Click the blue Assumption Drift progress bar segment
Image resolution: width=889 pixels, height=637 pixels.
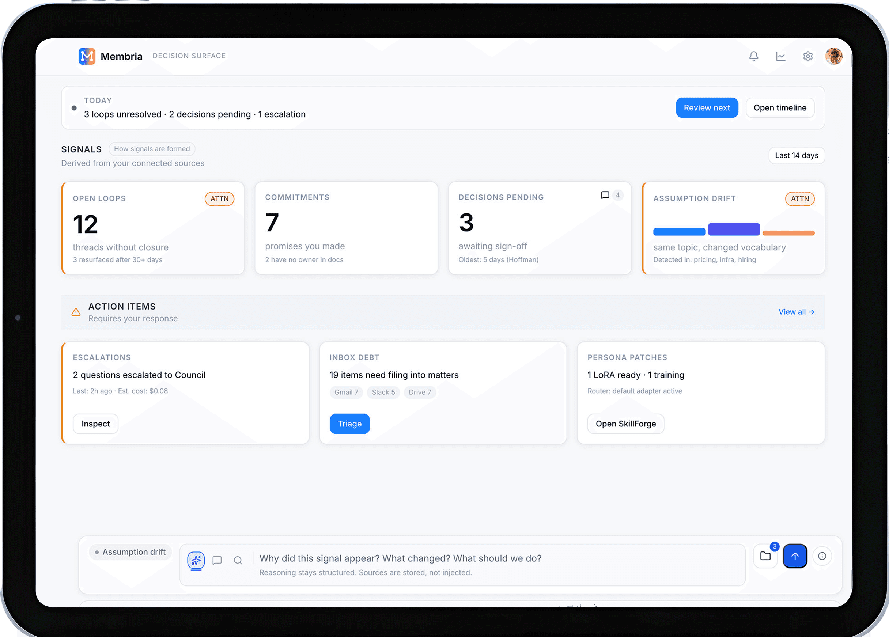pos(679,231)
